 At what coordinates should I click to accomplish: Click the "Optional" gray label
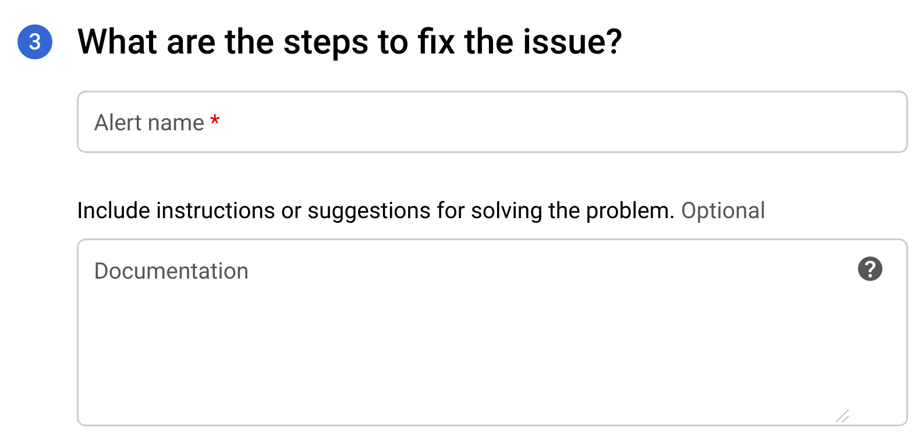[723, 211]
